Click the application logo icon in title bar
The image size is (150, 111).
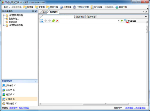tap(3, 2)
